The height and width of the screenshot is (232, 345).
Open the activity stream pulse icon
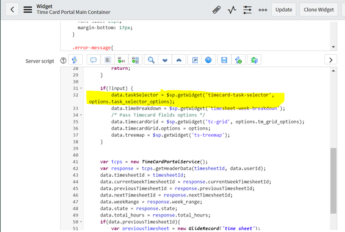tap(232, 9)
